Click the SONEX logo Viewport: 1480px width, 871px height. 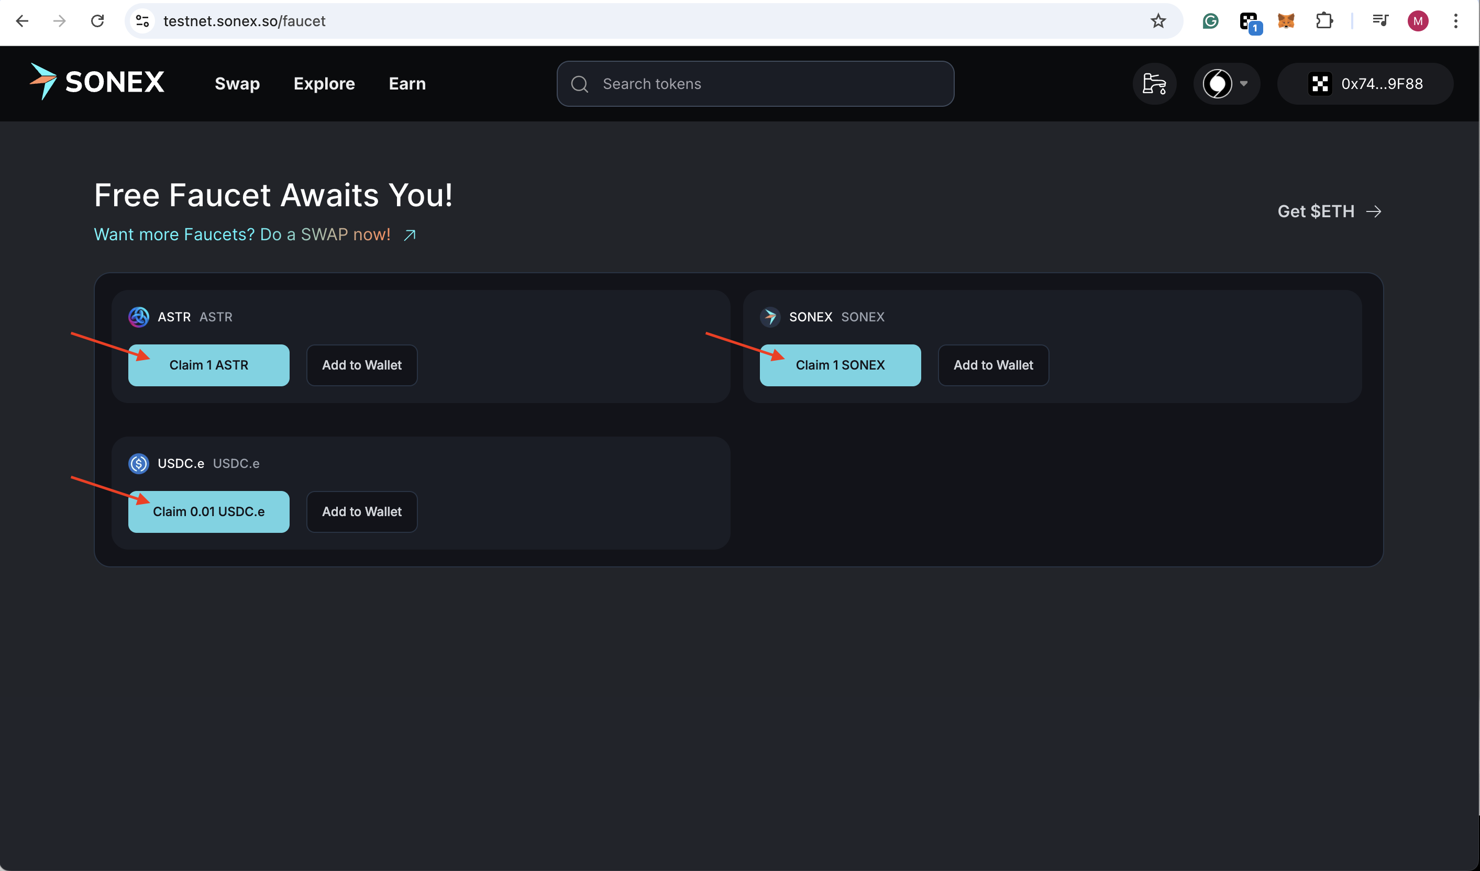pos(97,82)
